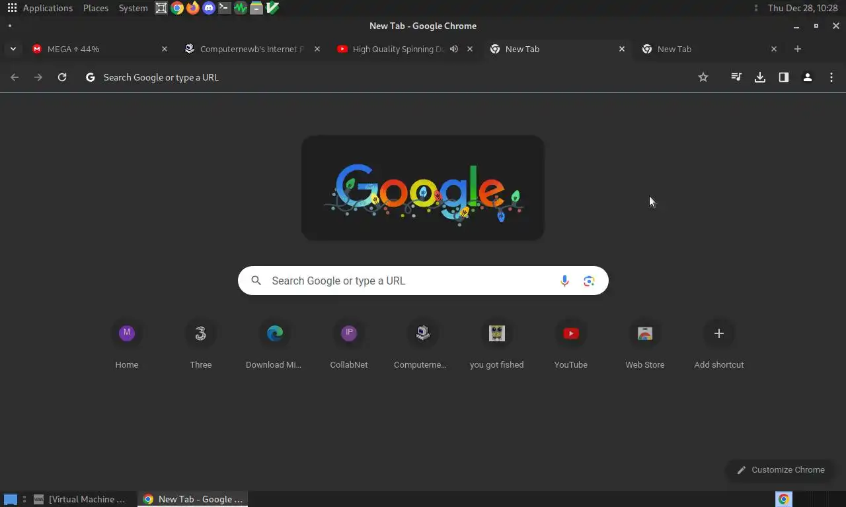Open the profile avatar menu
Screen dimensions: 846x507
coord(808,77)
